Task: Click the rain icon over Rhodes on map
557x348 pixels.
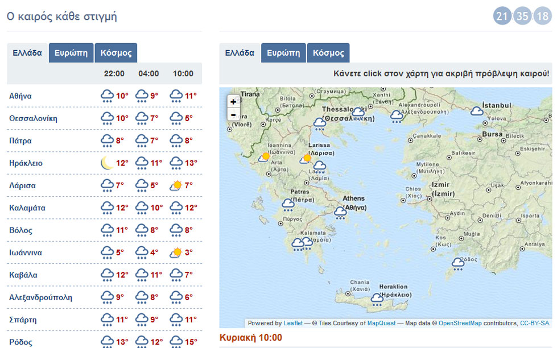Action: (457, 263)
